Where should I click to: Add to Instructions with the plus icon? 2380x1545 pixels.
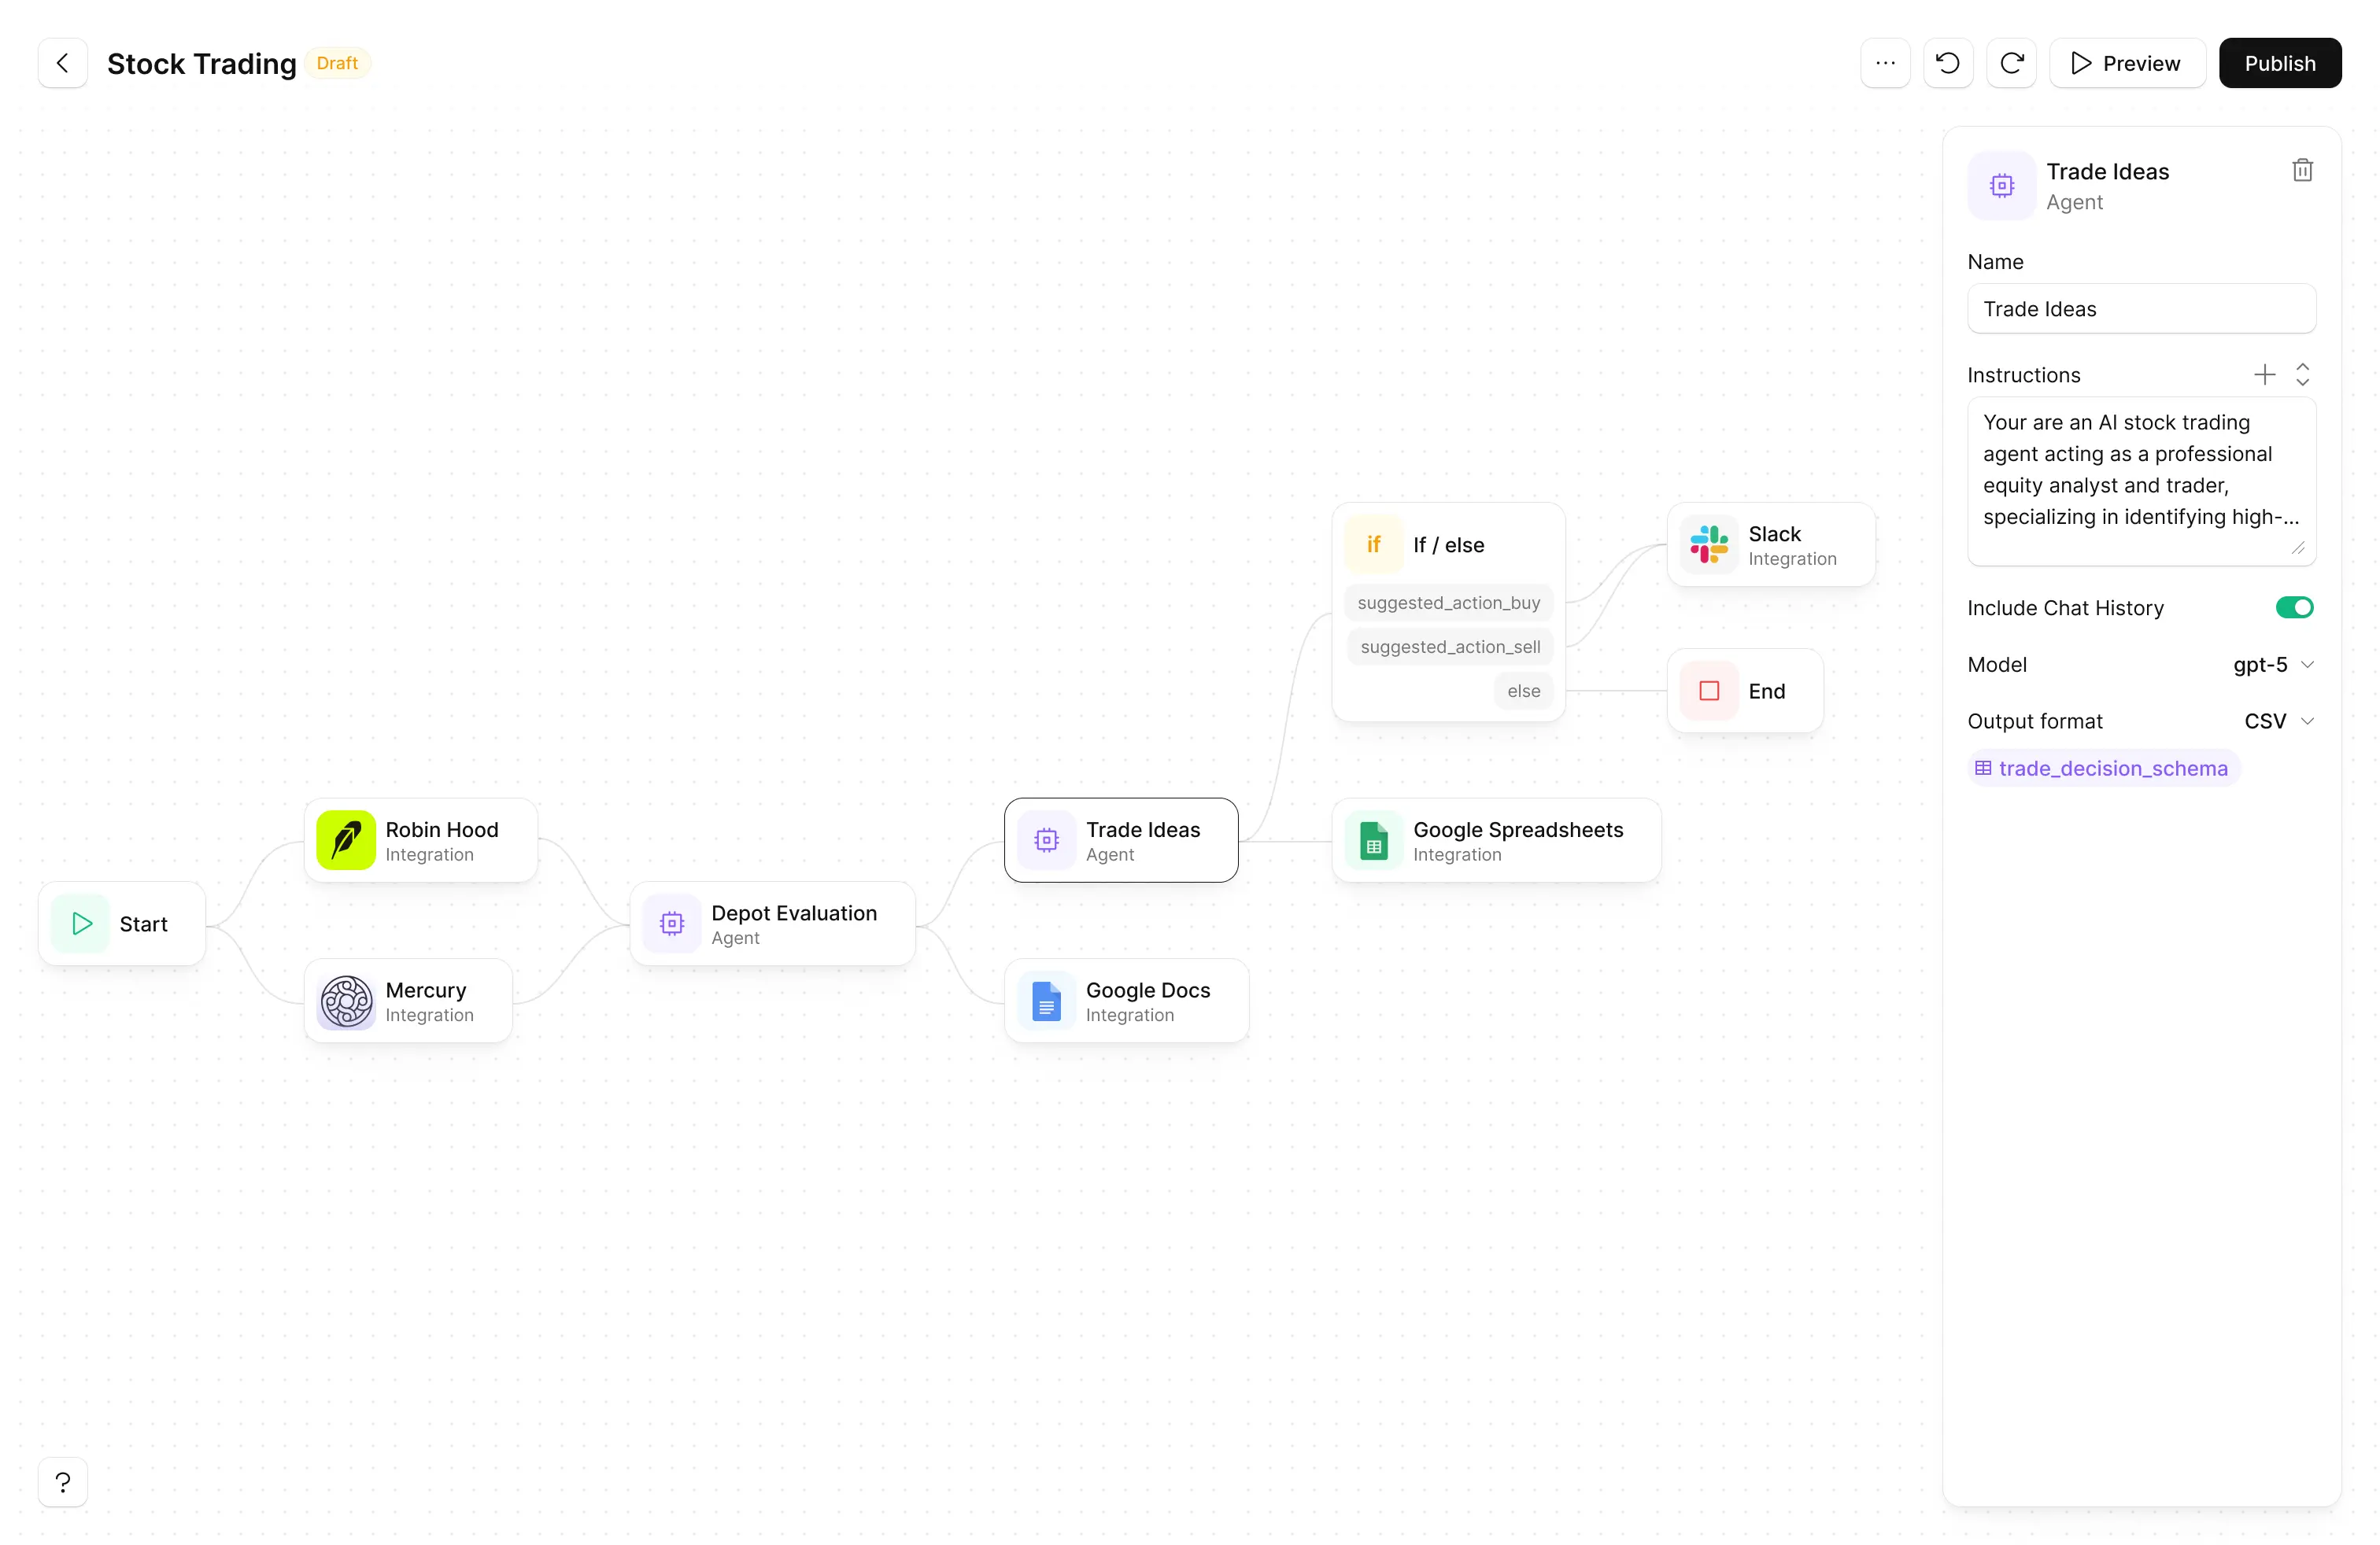[x=2264, y=374]
